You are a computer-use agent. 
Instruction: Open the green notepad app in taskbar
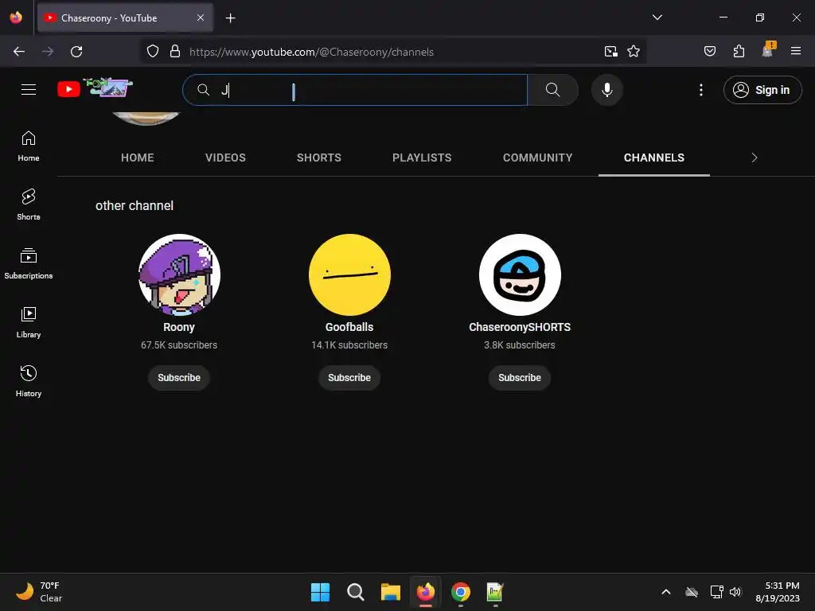click(495, 592)
